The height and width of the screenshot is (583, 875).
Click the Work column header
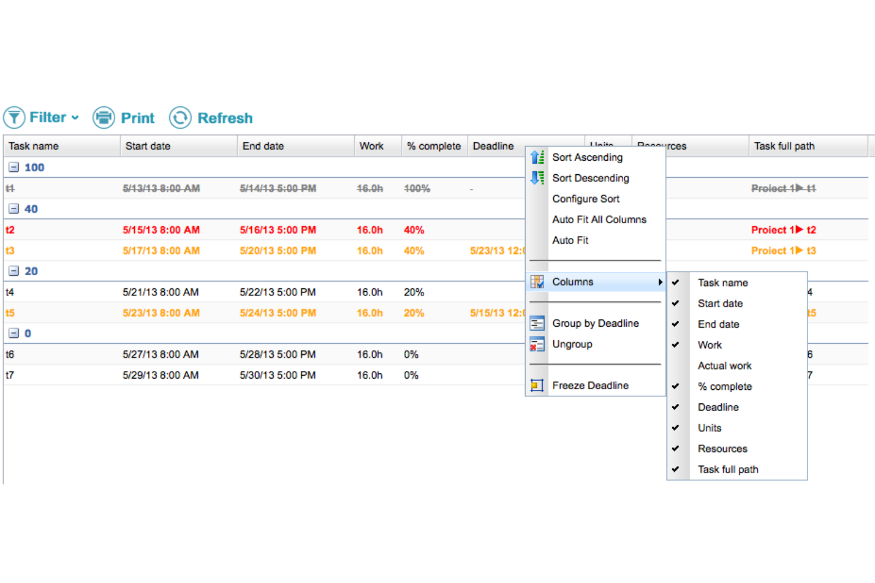click(378, 146)
